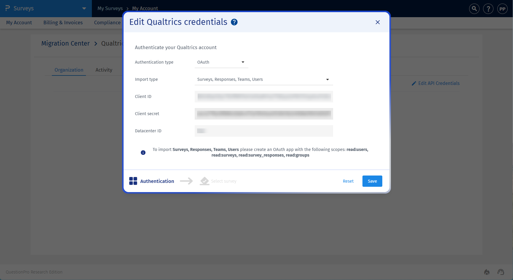Click the Reset link

click(348, 181)
